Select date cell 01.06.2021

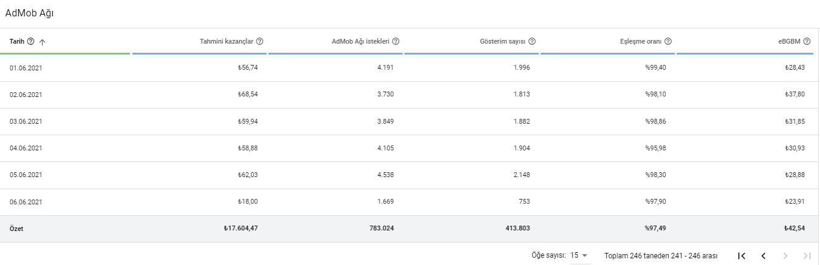(26, 68)
